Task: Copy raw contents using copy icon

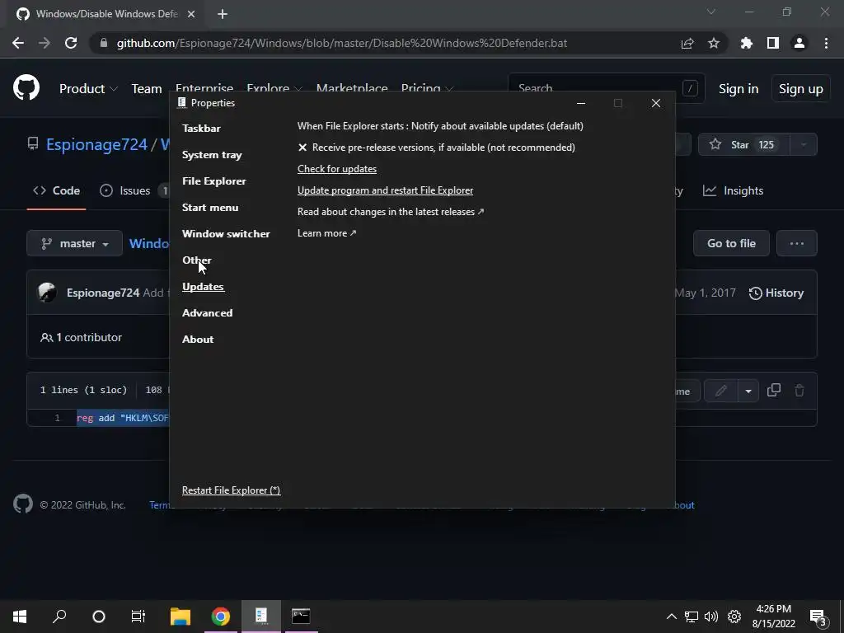Action: coord(773,390)
